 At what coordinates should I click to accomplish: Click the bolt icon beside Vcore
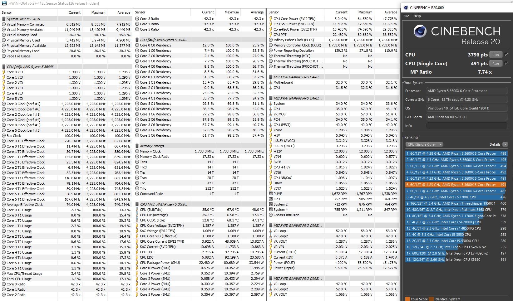click(x=271, y=130)
